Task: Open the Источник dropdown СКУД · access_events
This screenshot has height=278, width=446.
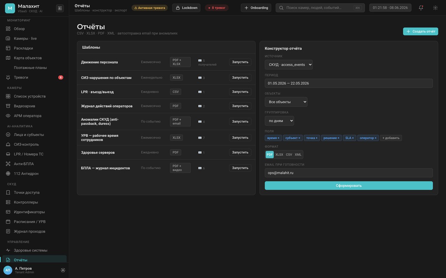Action: click(289, 65)
